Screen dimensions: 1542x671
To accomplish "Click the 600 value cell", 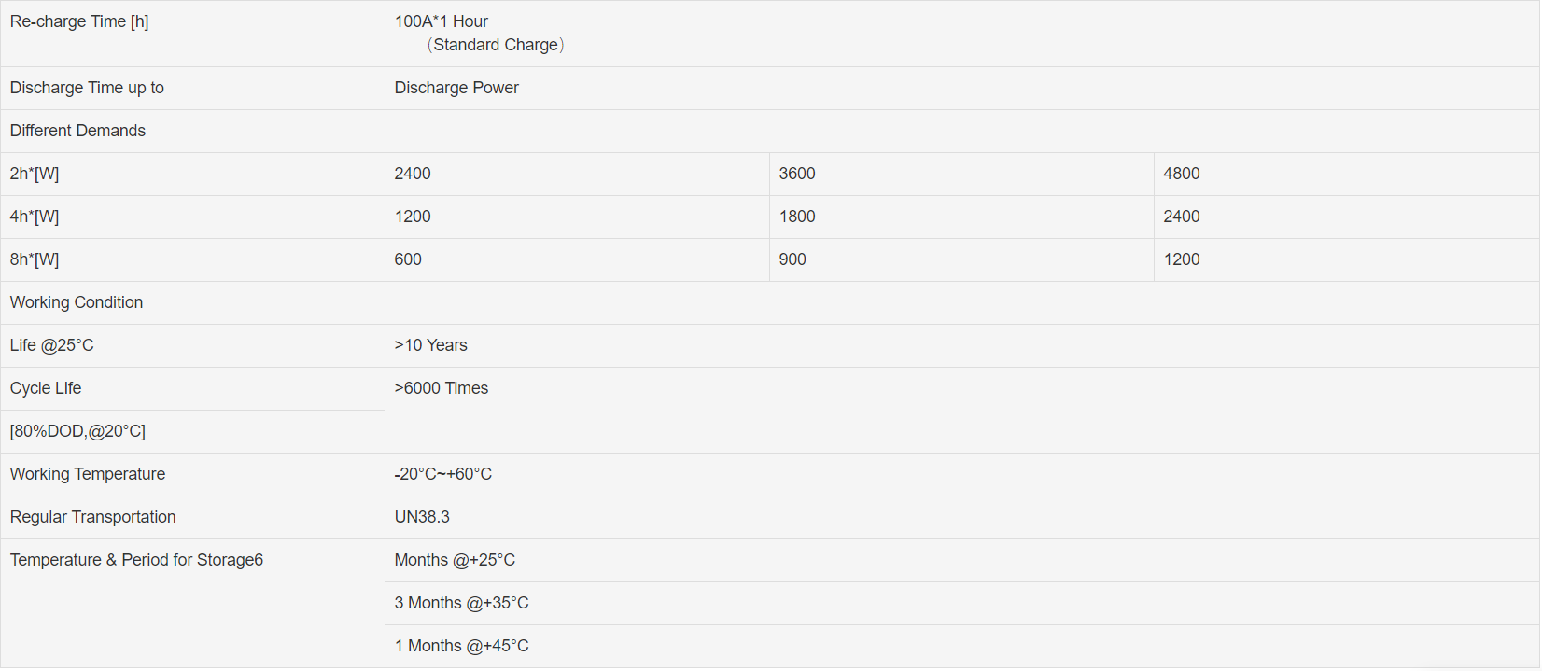I will click(x=408, y=259).
